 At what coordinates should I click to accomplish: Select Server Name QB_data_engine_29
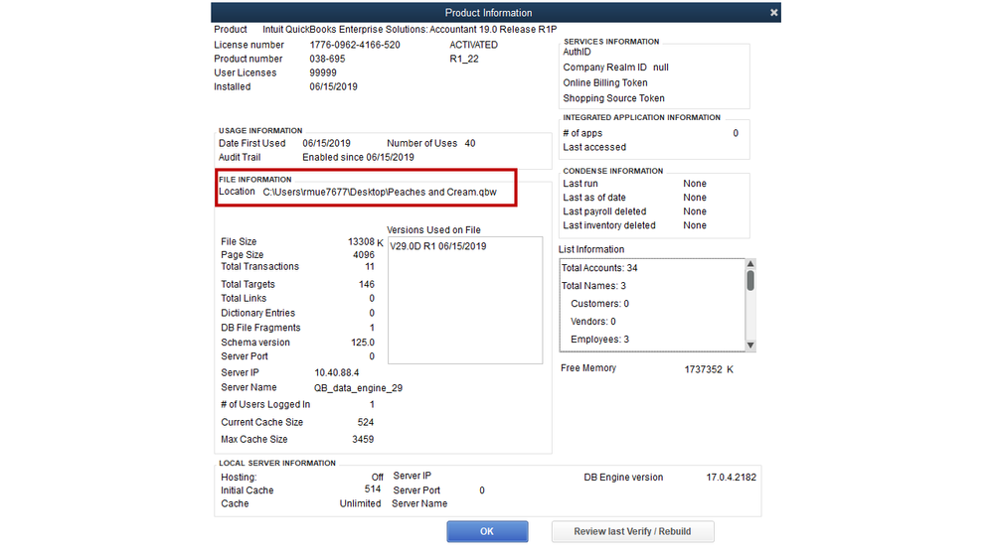click(359, 388)
